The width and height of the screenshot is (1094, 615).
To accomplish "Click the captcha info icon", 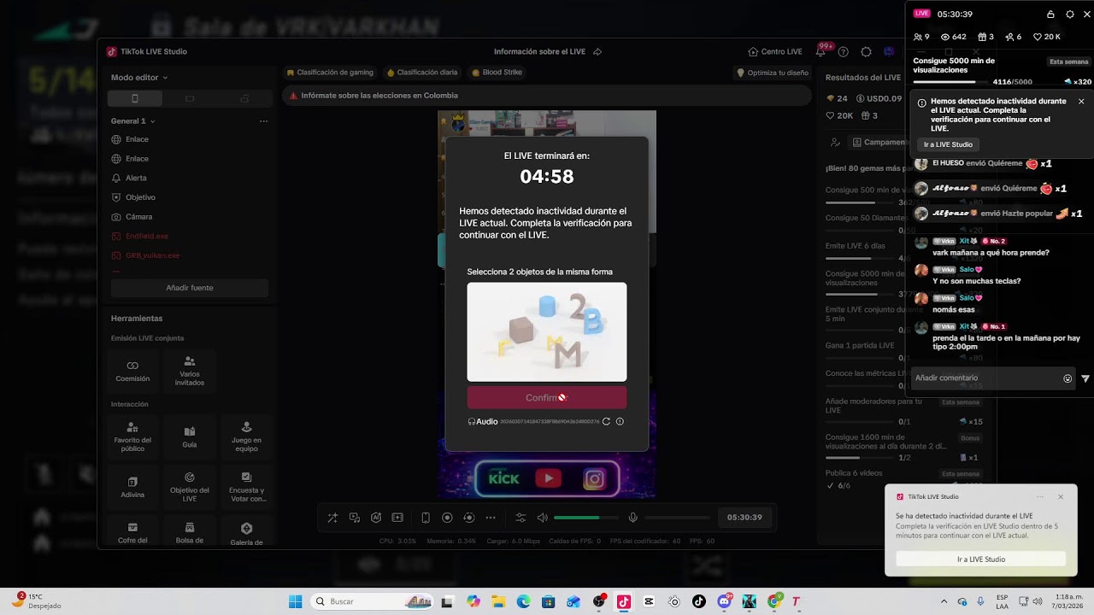I will 620,421.
